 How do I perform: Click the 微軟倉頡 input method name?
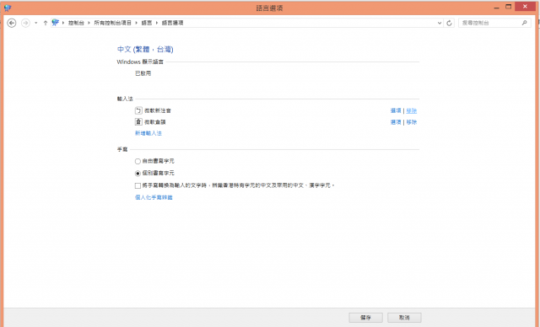(x=155, y=122)
